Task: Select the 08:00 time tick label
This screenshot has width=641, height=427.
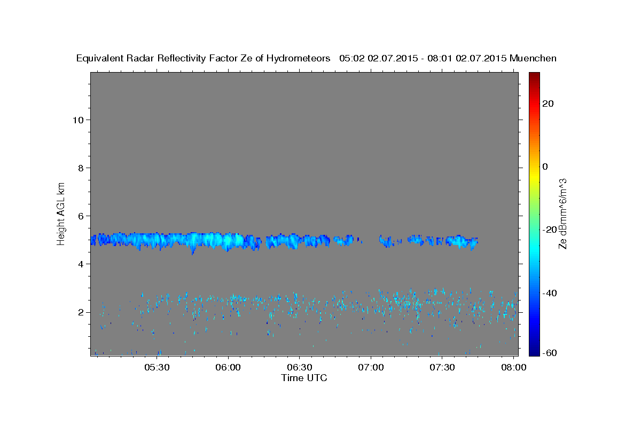Action: (513, 368)
